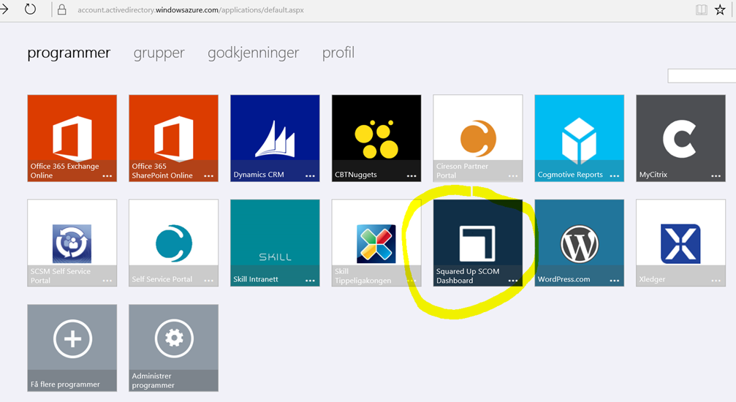Open the Cireson Partner Portal tile
Viewport: 736px width, 402px height.
pyautogui.click(x=477, y=138)
